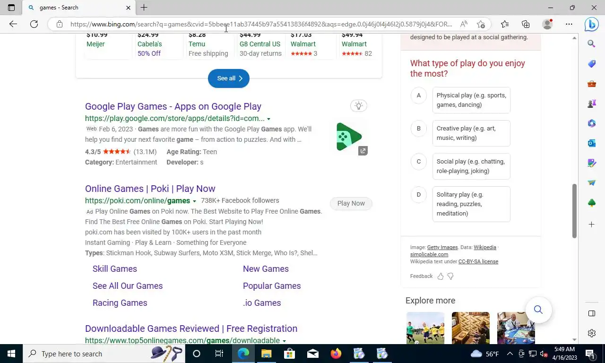Screen dimensions: 605x363
Task: Open sidebar Shopping tag icon
Action: [x=591, y=64]
